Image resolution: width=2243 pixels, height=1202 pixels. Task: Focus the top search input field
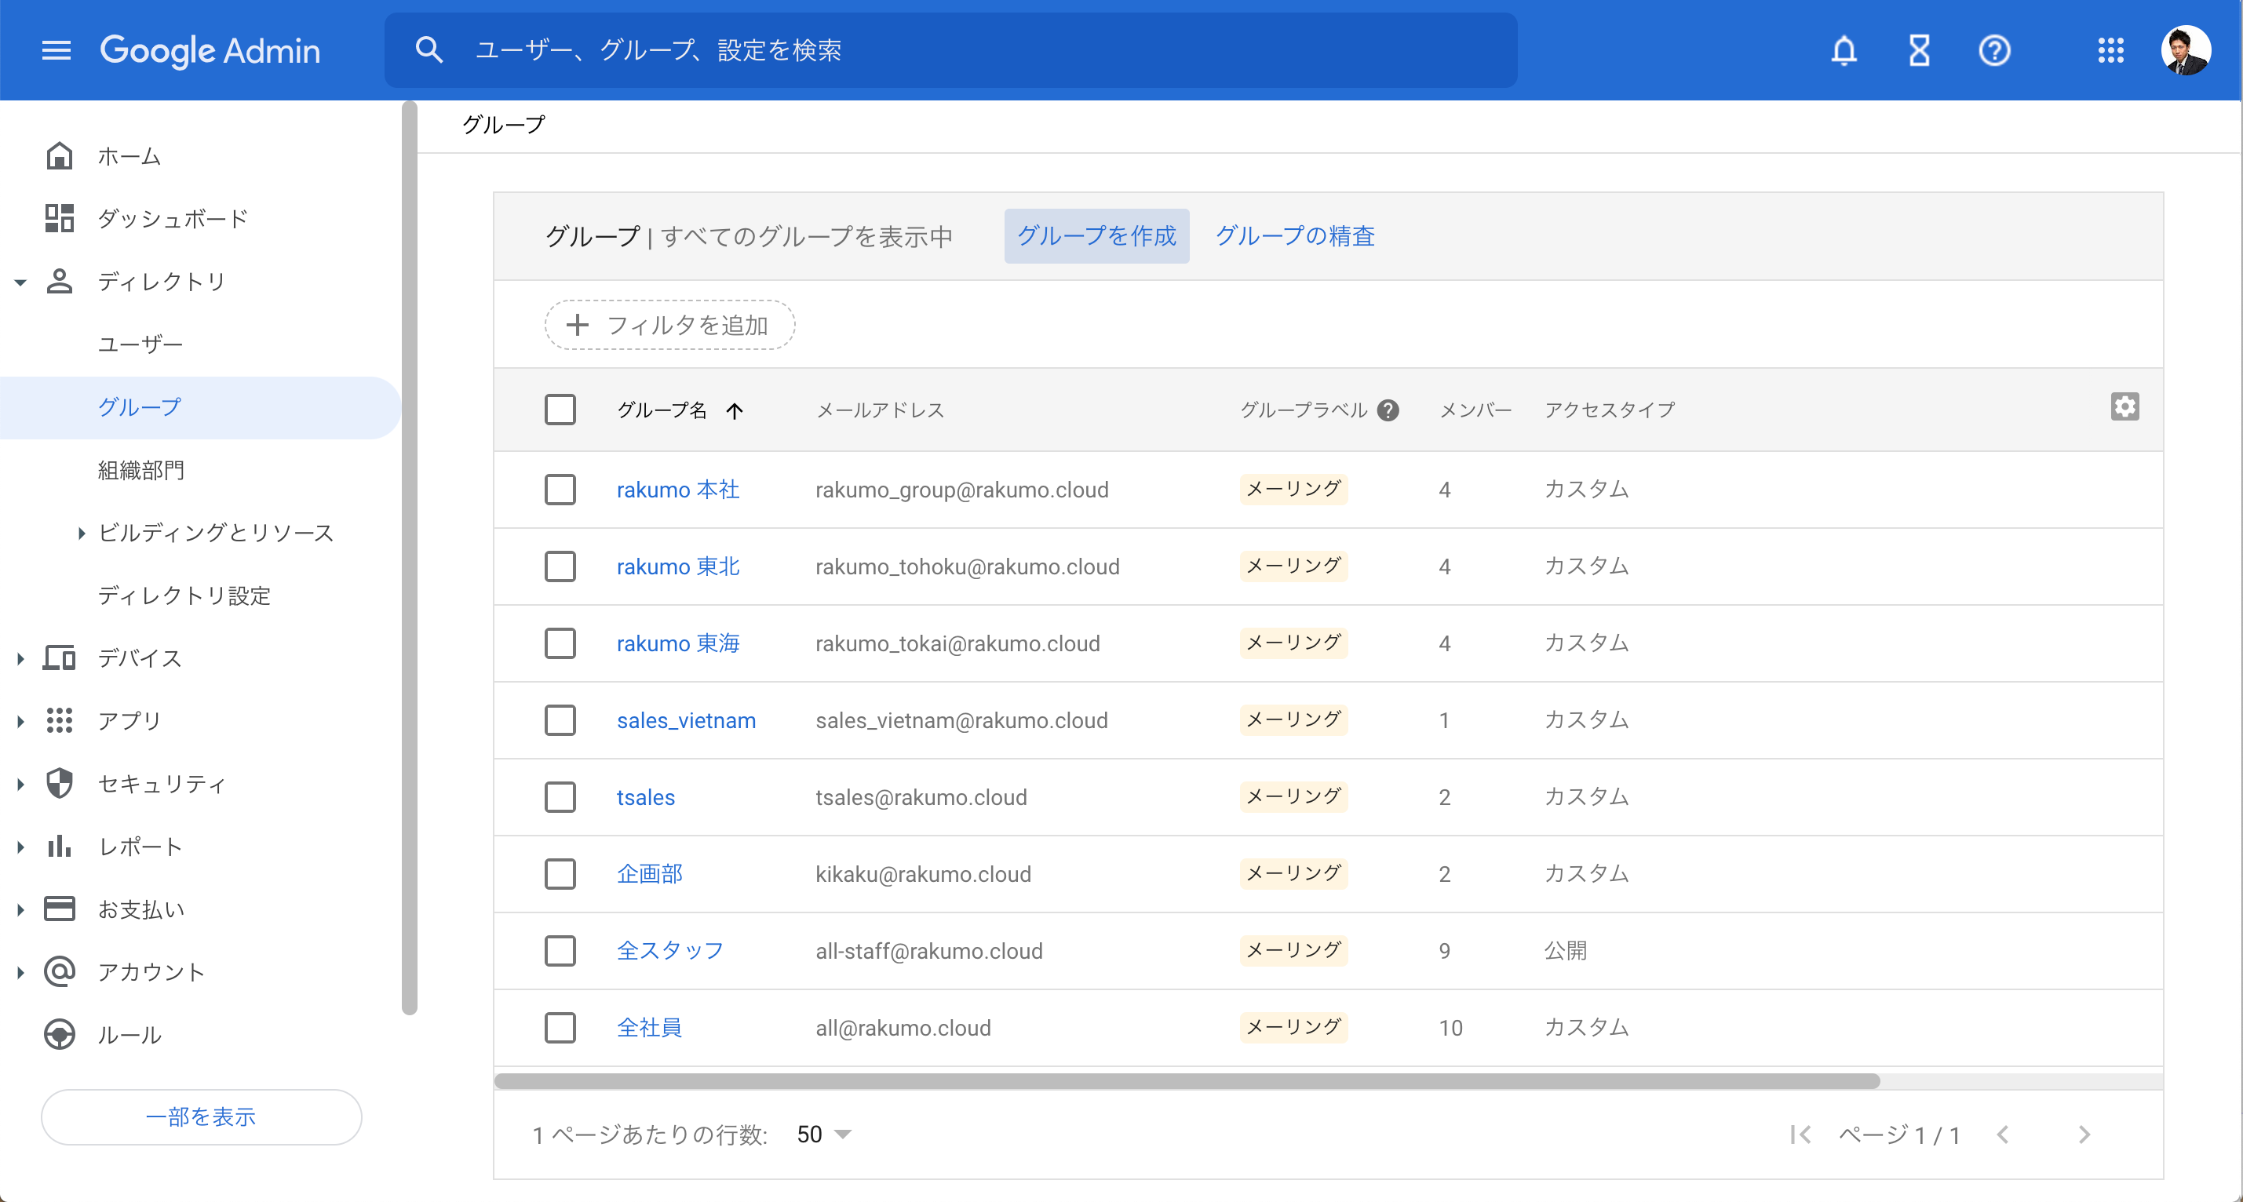[x=951, y=49]
